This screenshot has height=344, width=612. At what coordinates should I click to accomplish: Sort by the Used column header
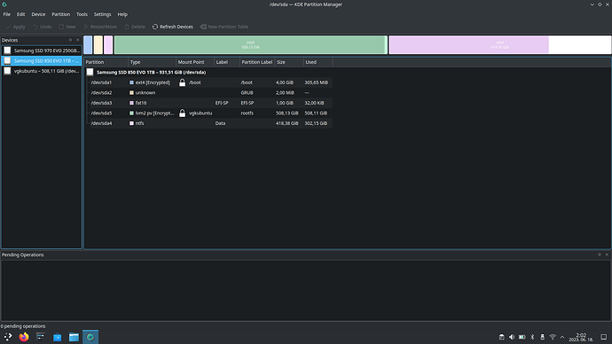coord(318,62)
